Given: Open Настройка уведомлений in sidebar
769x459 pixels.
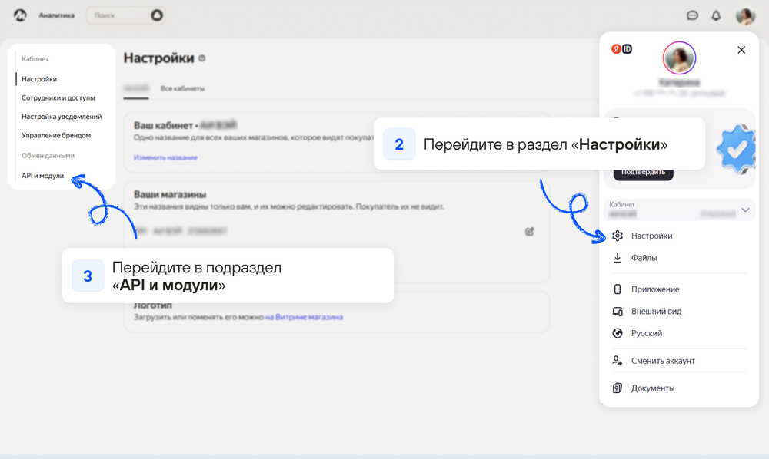Looking at the screenshot, I should click(x=62, y=117).
